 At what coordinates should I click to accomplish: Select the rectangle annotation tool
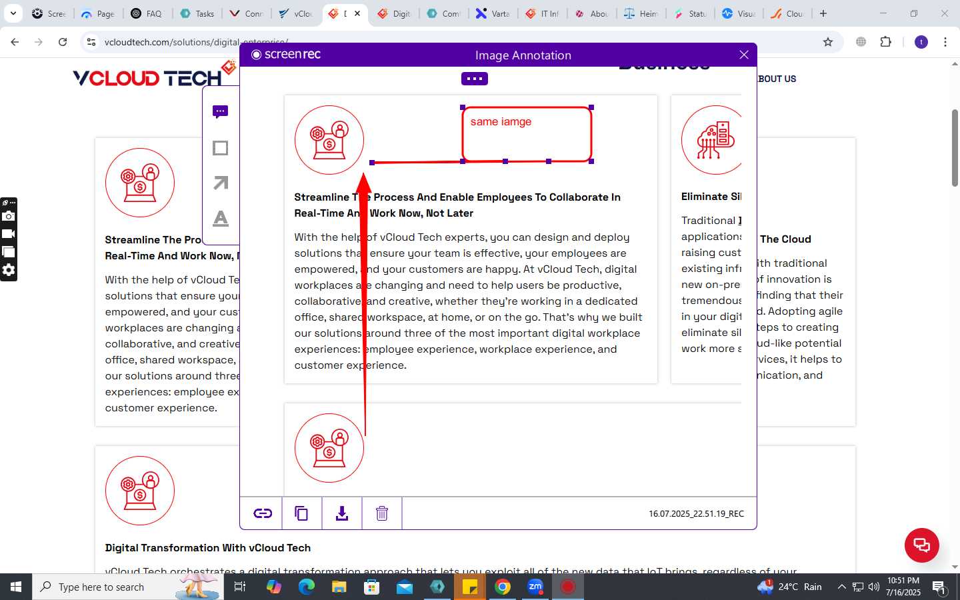(221, 147)
